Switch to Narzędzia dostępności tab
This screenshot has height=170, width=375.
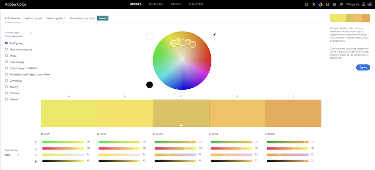pos(82,18)
